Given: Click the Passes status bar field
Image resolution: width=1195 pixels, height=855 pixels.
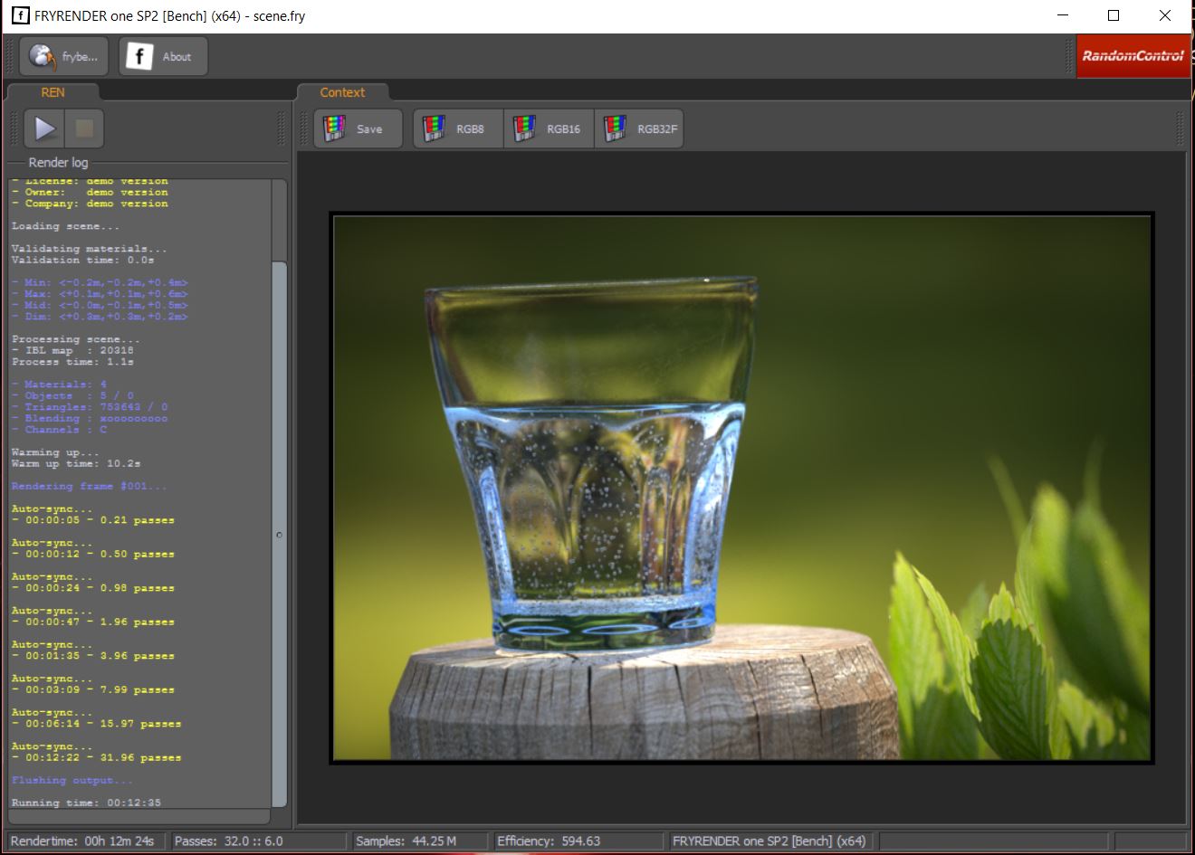Looking at the screenshot, I should (258, 841).
